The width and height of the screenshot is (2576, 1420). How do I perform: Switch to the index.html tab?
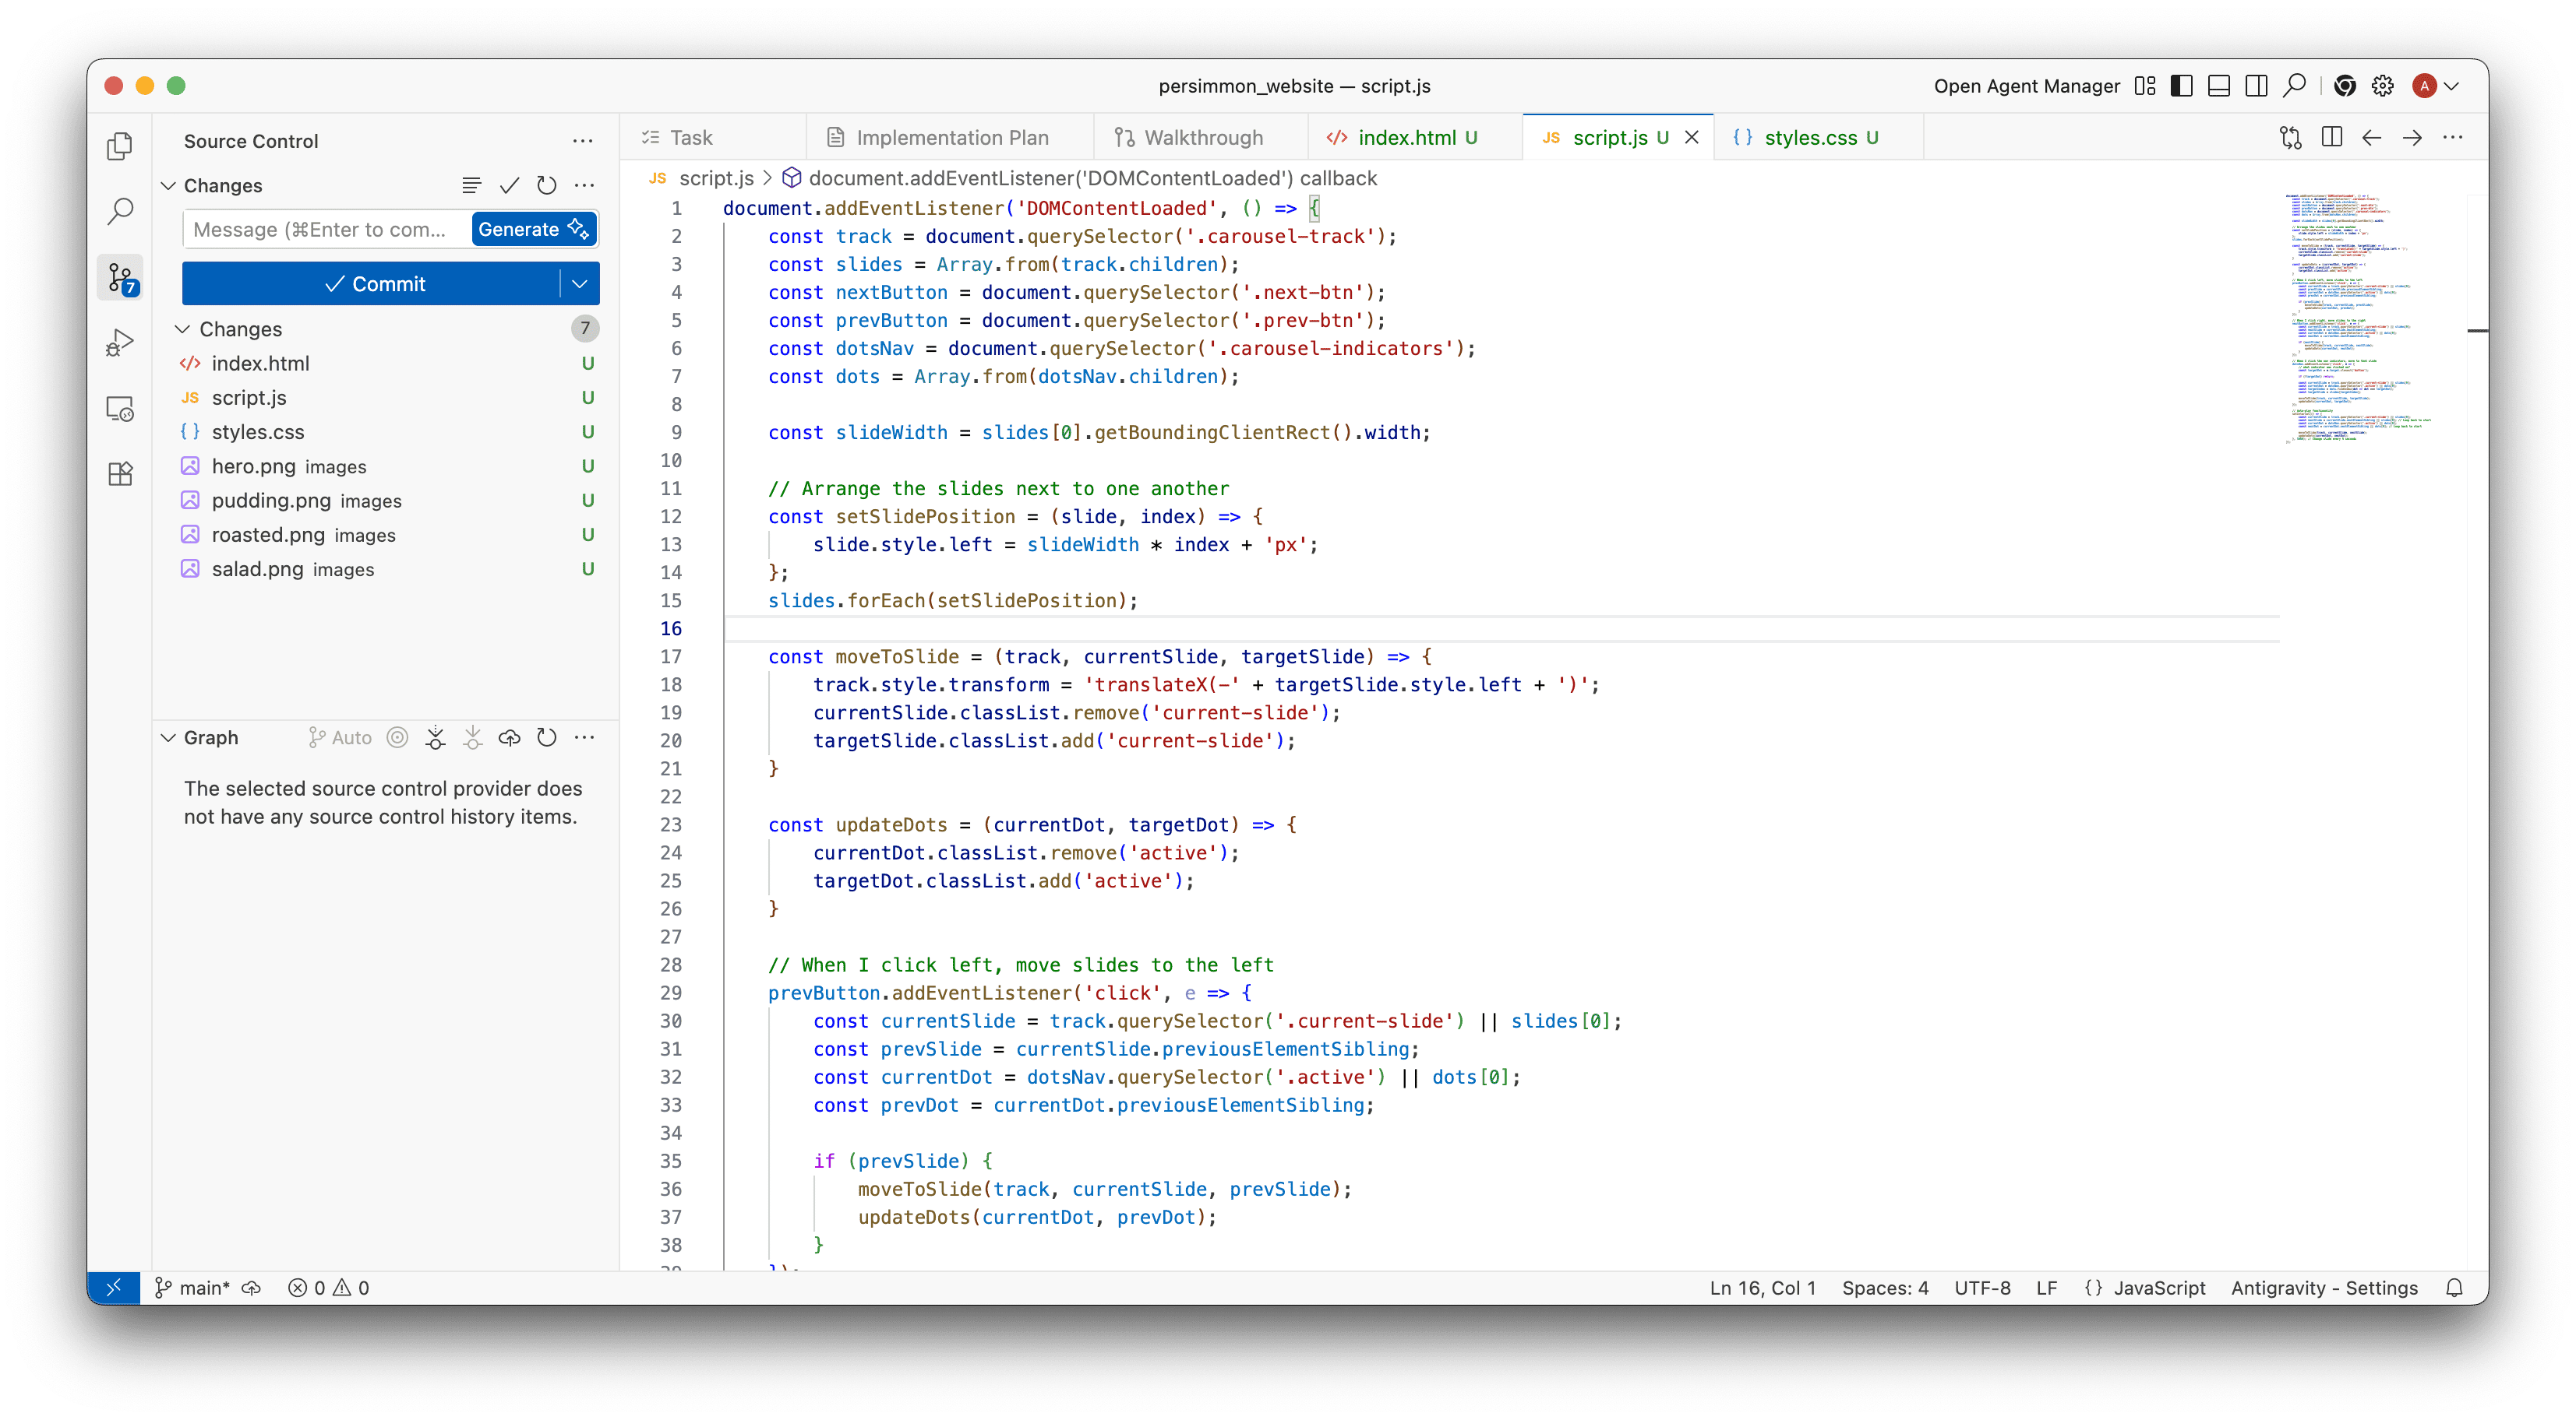[1415, 138]
